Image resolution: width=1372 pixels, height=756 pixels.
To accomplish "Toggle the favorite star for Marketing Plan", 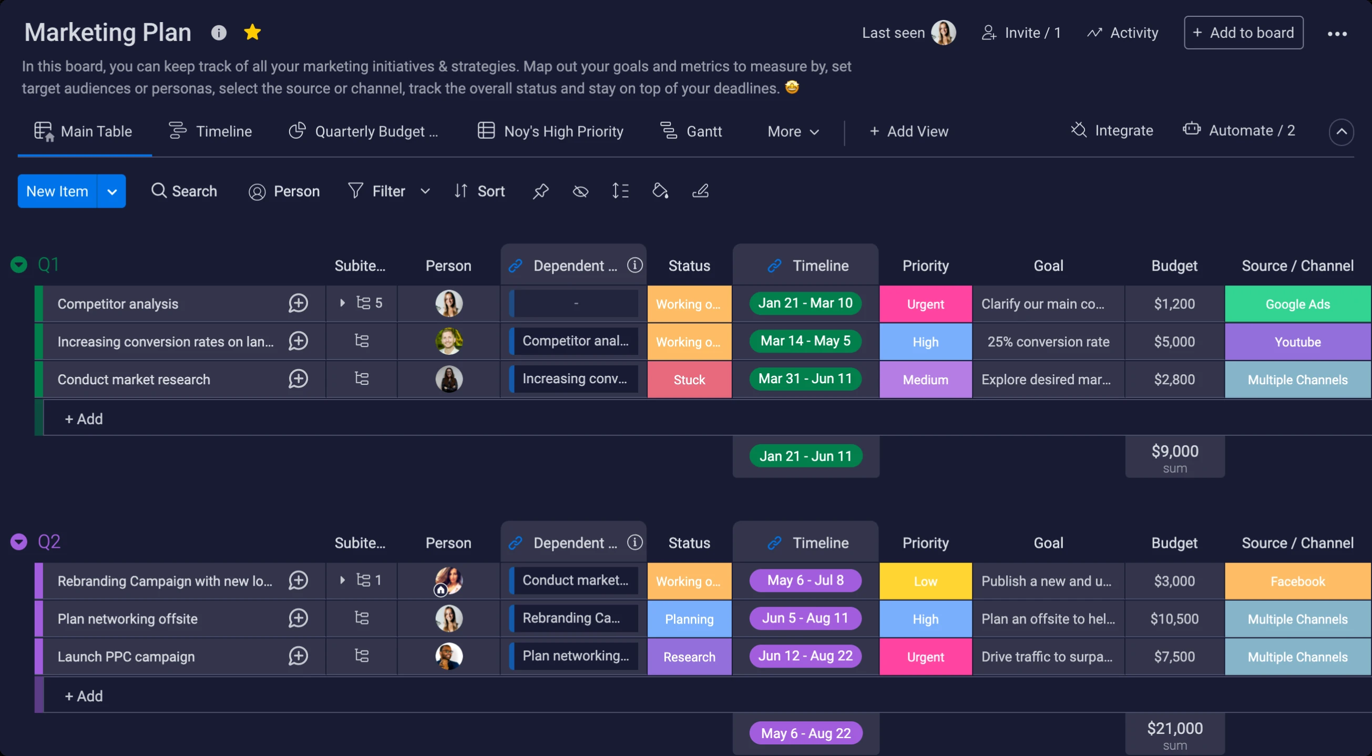I will pos(252,32).
